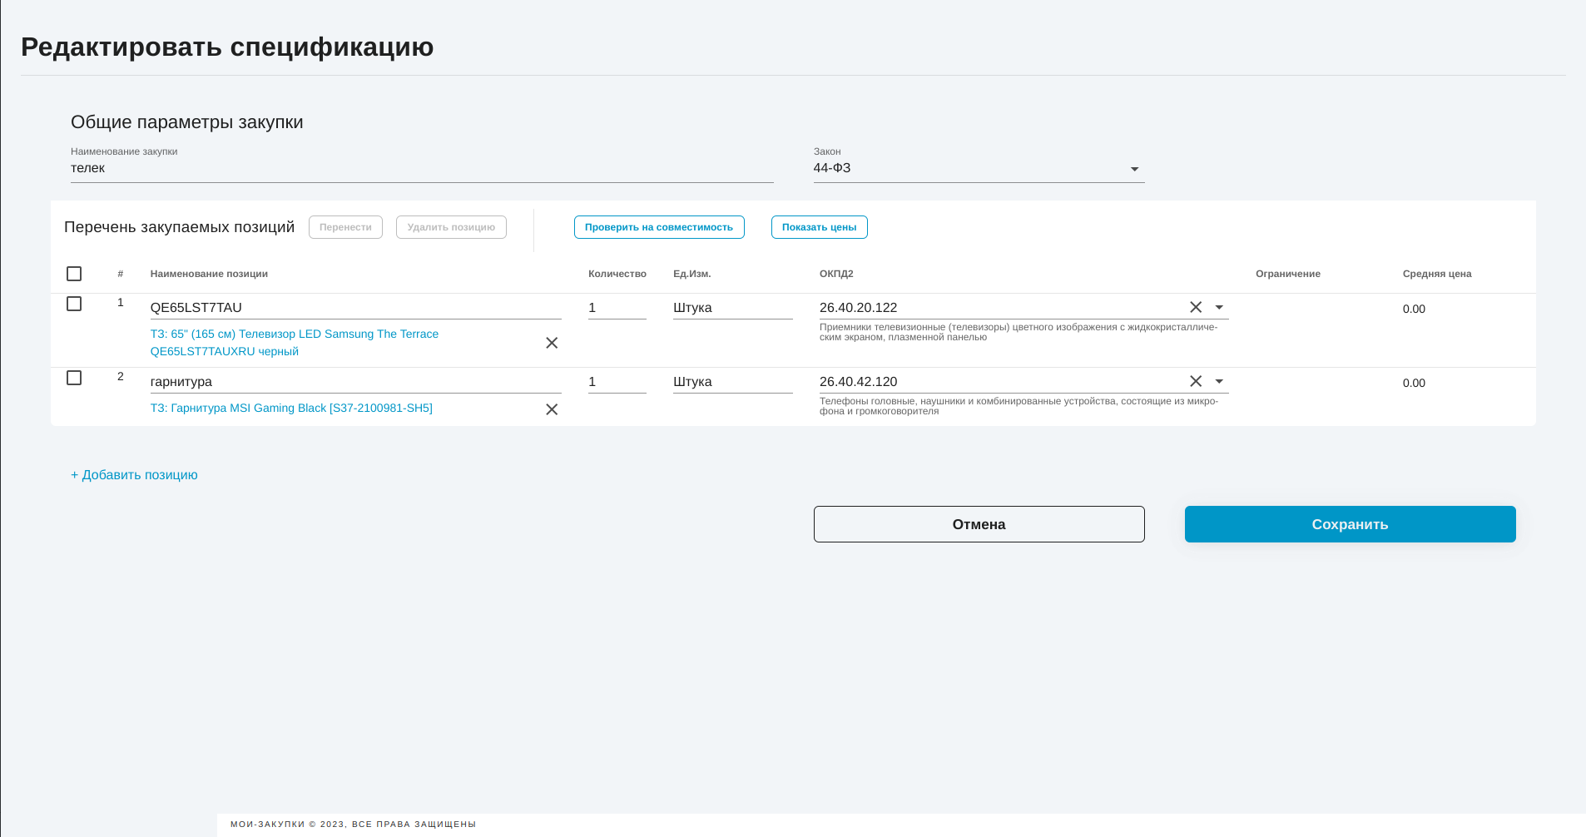Open the Гарнитура MSI Gaming Black link
This screenshot has height=837, width=1586.
291,408
